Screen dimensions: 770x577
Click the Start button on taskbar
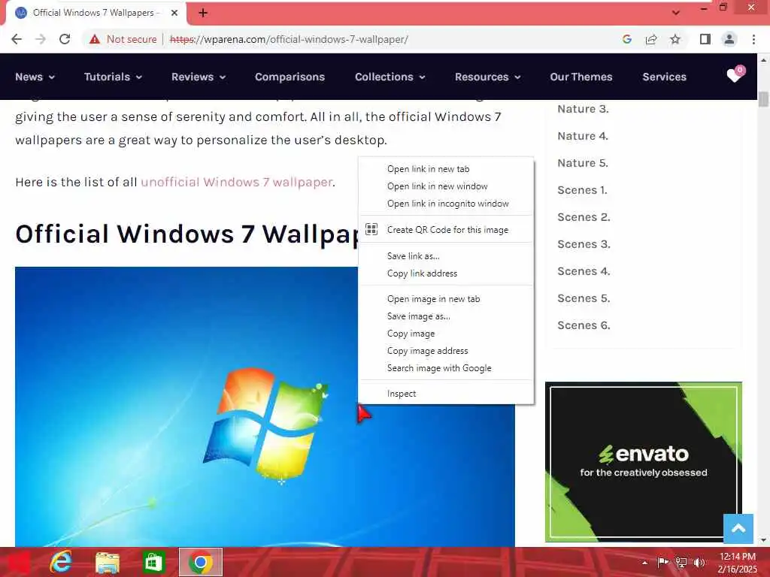(x=19, y=562)
